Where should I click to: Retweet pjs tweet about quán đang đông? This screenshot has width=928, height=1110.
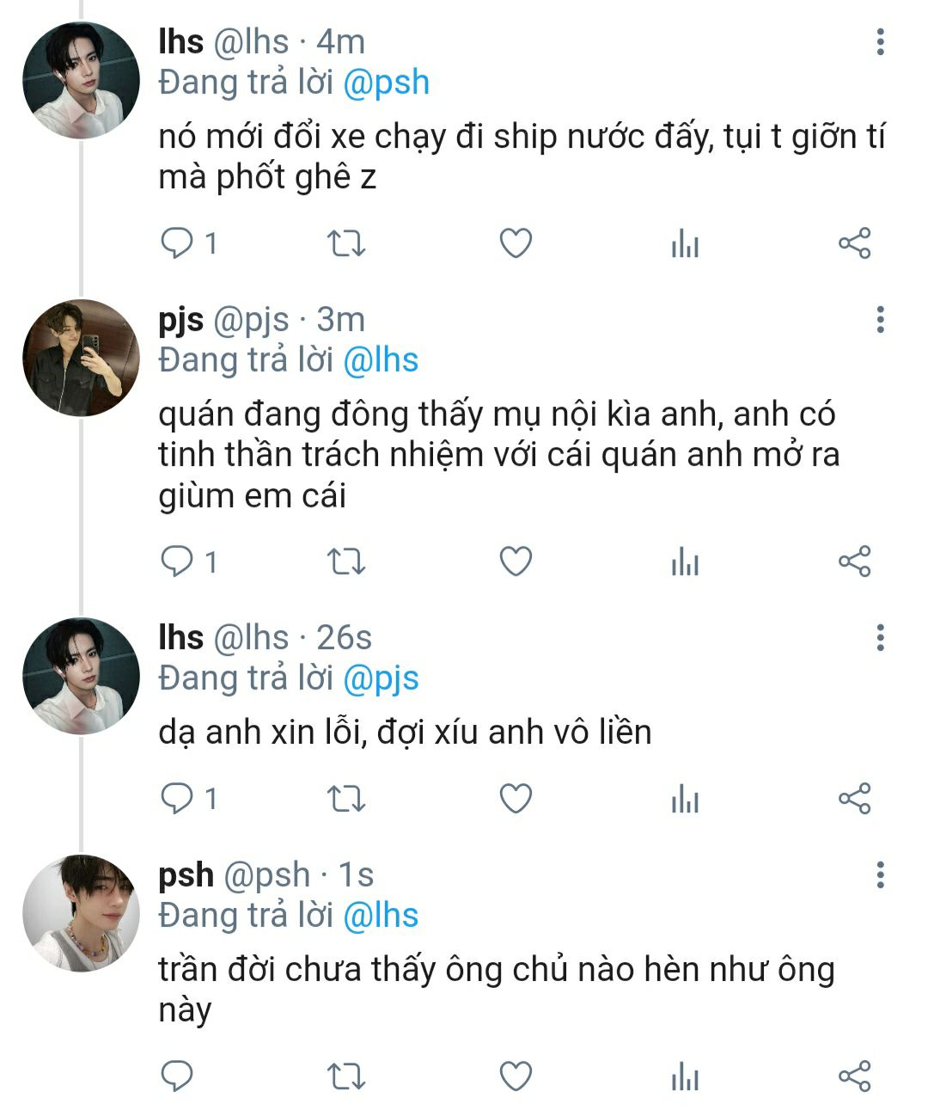coord(347,561)
